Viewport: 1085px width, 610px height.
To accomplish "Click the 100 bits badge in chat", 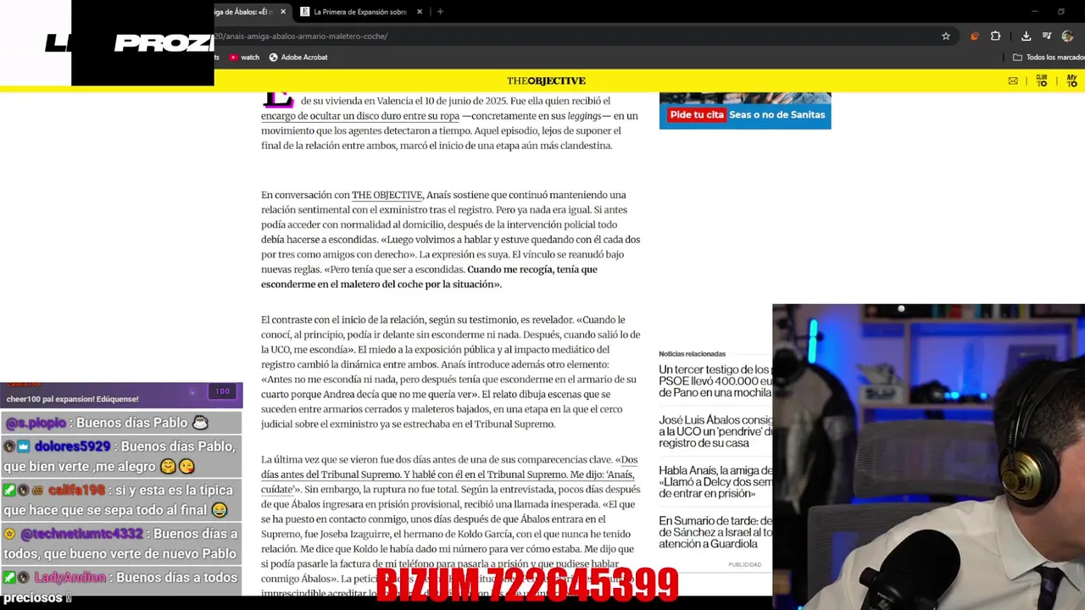I will tap(222, 391).
